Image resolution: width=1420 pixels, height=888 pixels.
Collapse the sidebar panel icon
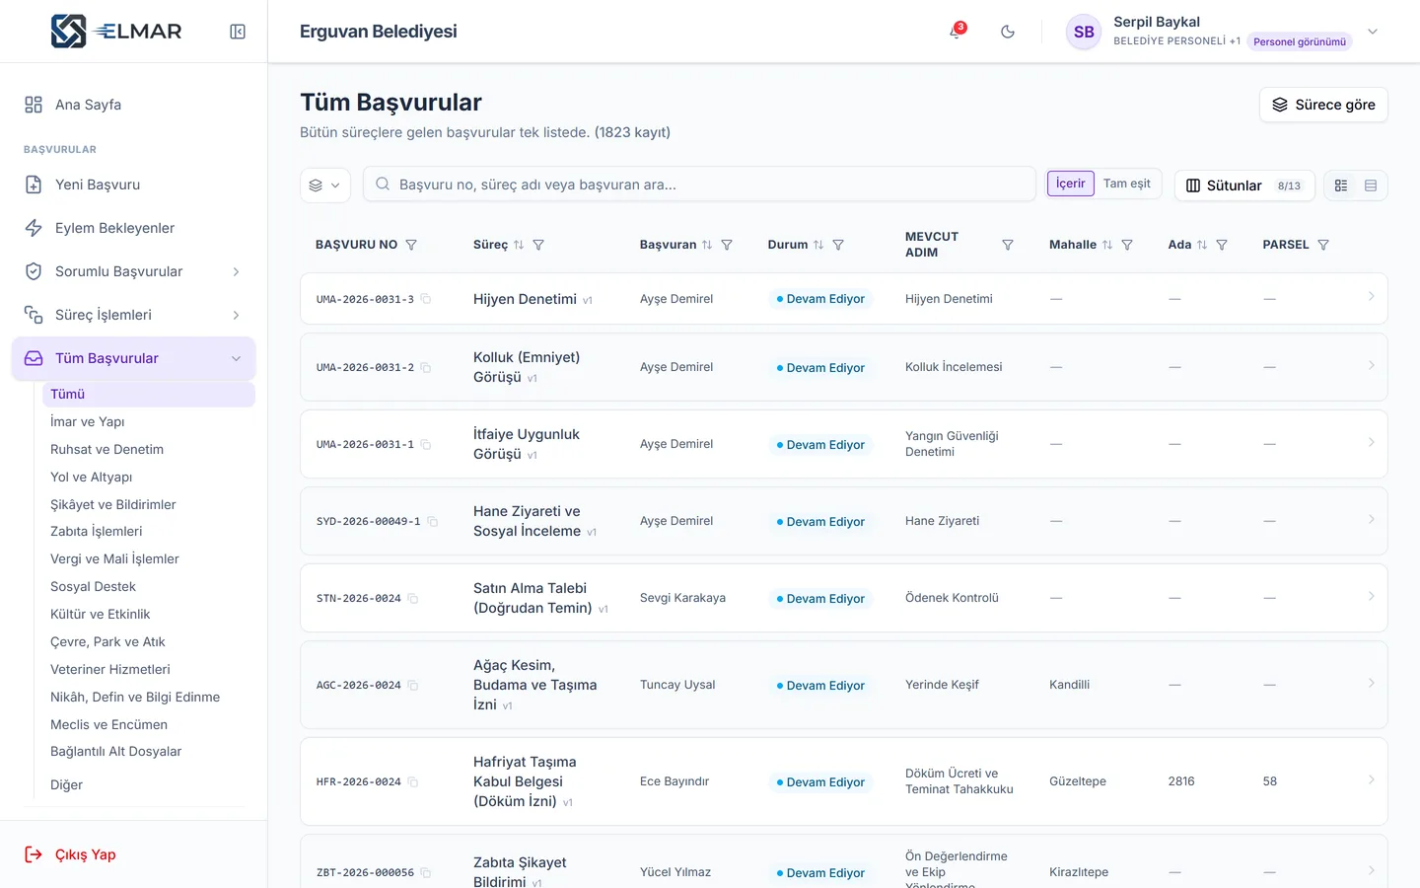pos(238,32)
